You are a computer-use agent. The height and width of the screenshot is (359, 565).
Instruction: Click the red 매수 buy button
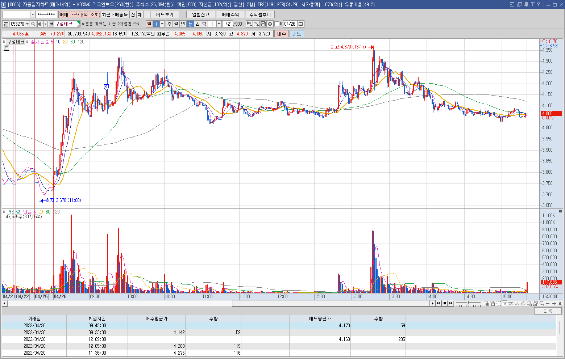coord(282,34)
